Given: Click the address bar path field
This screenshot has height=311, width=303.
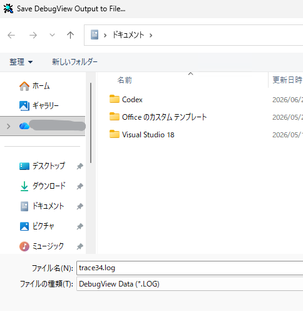Looking at the screenshot, I should tap(193, 35).
